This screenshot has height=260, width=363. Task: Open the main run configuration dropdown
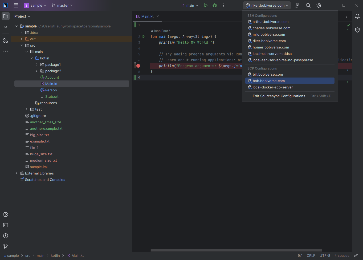(x=190, y=5)
